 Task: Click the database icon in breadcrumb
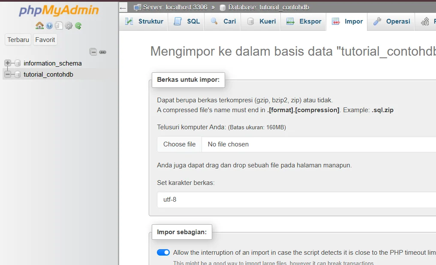pyautogui.click(x=223, y=8)
